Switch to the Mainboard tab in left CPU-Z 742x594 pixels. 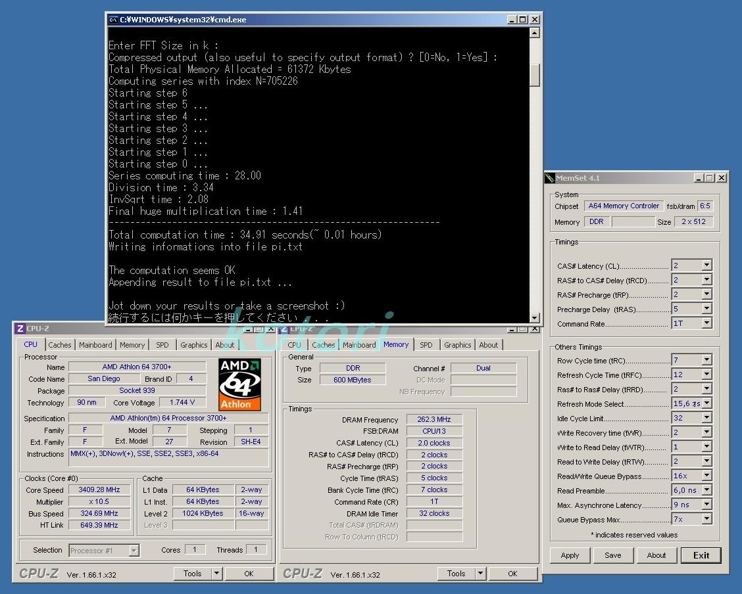click(95, 345)
